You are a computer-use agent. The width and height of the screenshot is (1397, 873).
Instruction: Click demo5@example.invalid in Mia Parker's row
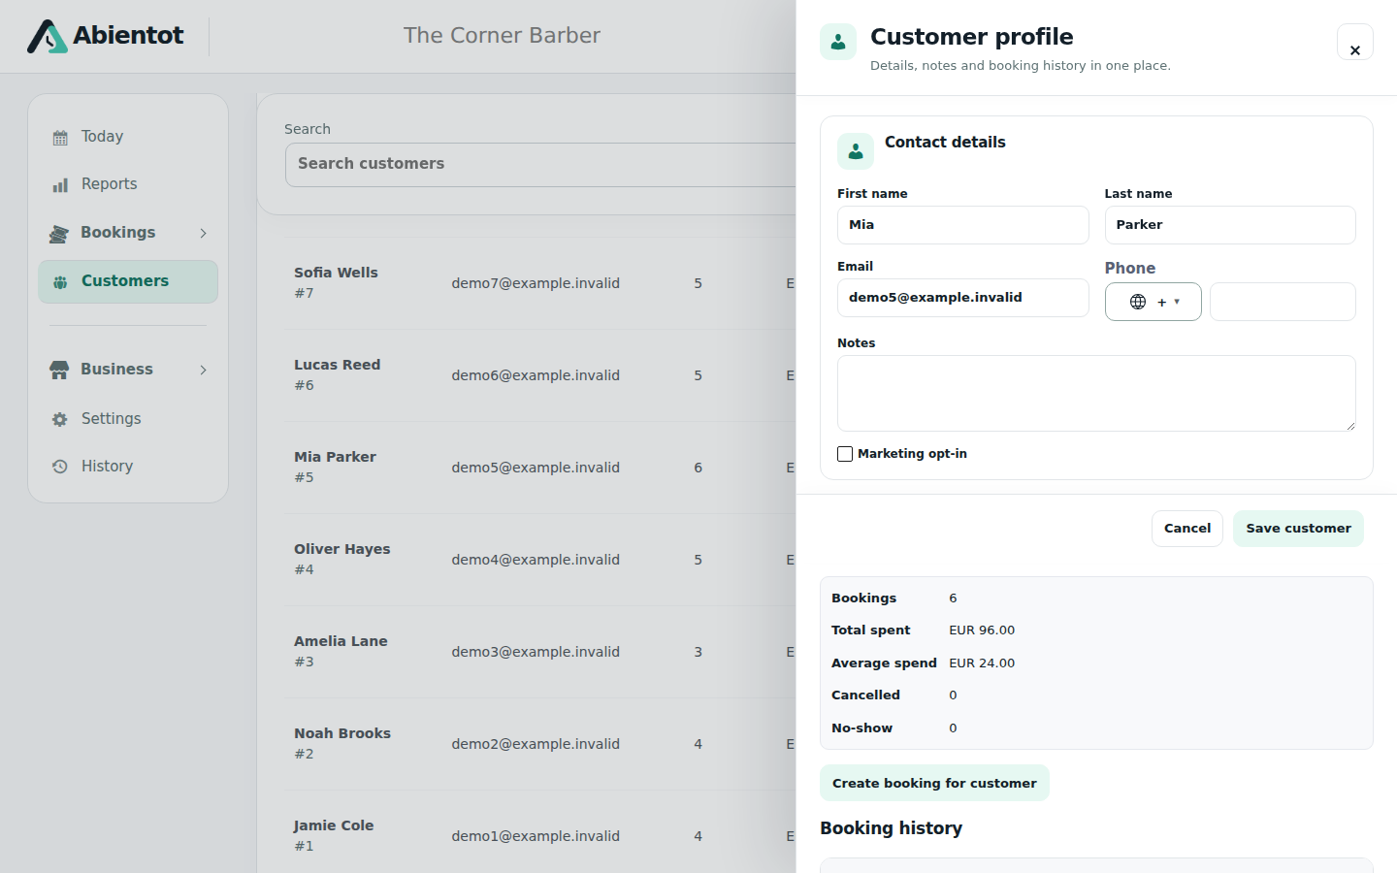coord(536,468)
